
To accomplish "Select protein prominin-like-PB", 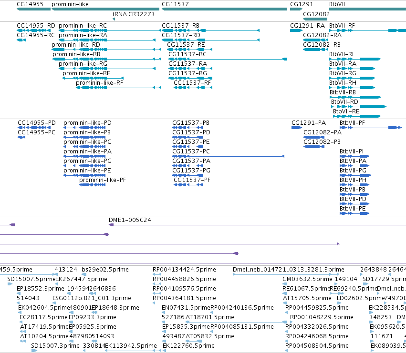I will (87, 132).
